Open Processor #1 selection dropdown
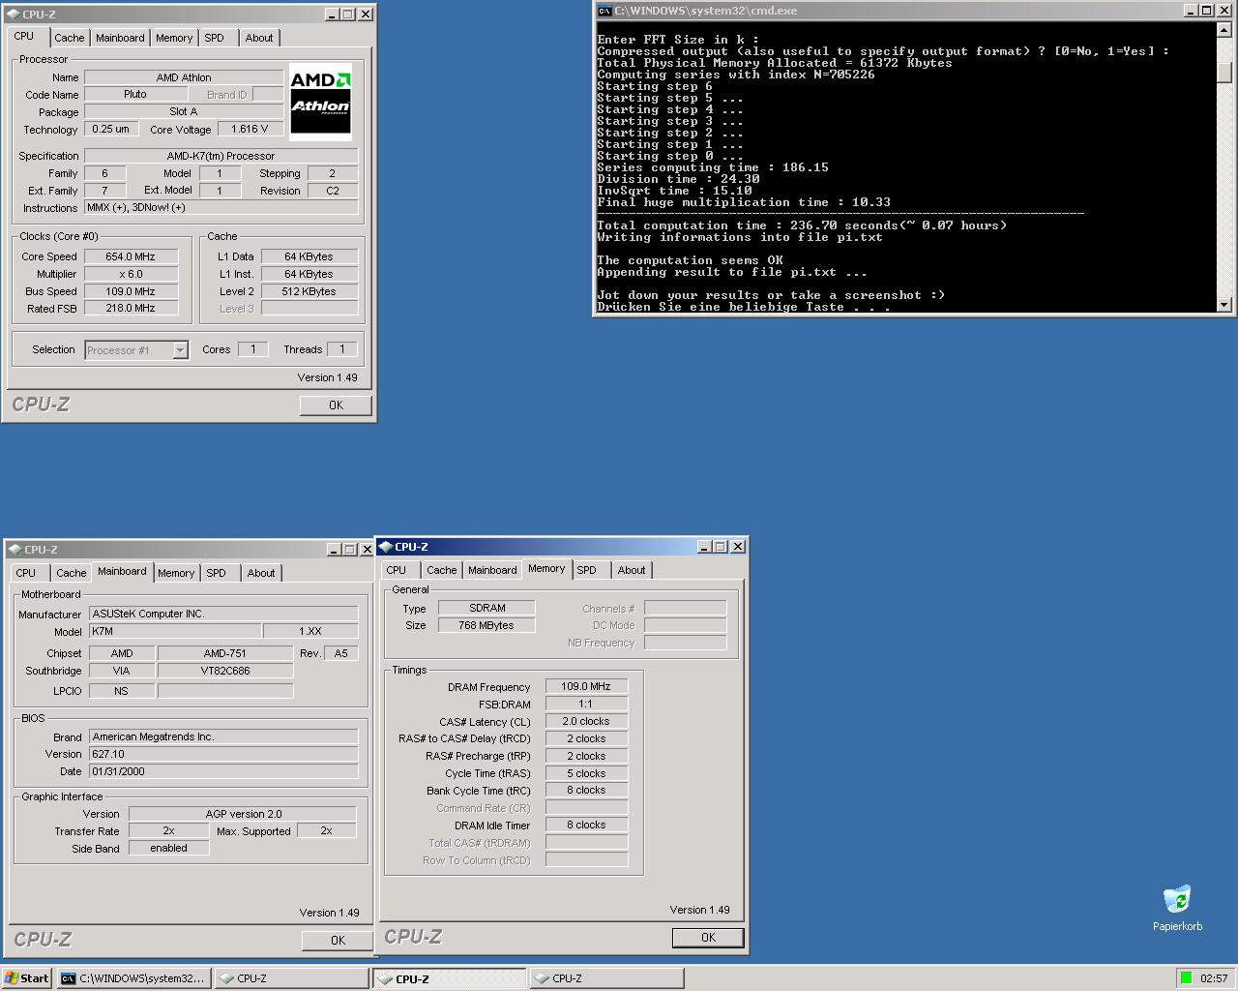 (180, 350)
